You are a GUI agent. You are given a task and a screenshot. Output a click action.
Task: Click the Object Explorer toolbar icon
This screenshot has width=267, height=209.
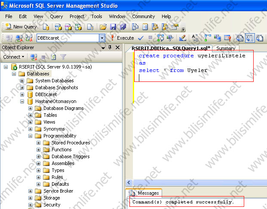coord(155,27)
